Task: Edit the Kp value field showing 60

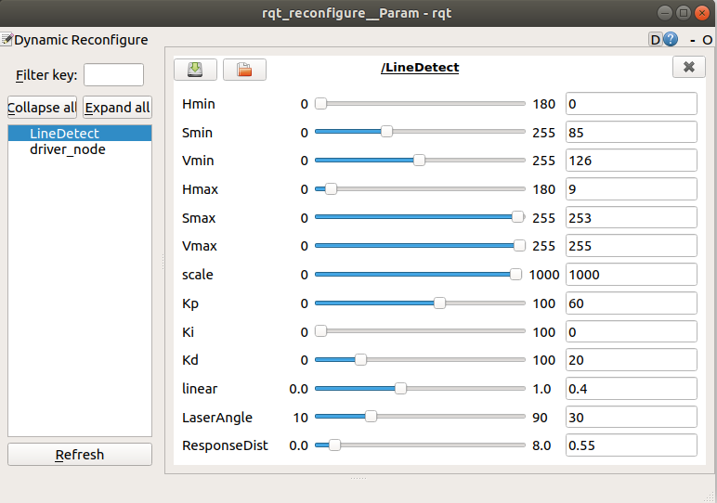Action: coord(631,303)
